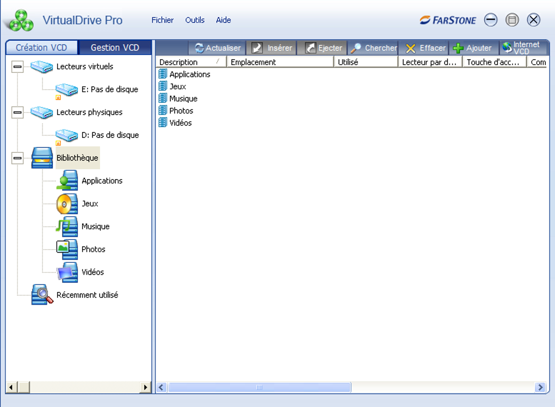
Task: Collapse the Lecteurs physiques tree node
Action: [x=17, y=113]
